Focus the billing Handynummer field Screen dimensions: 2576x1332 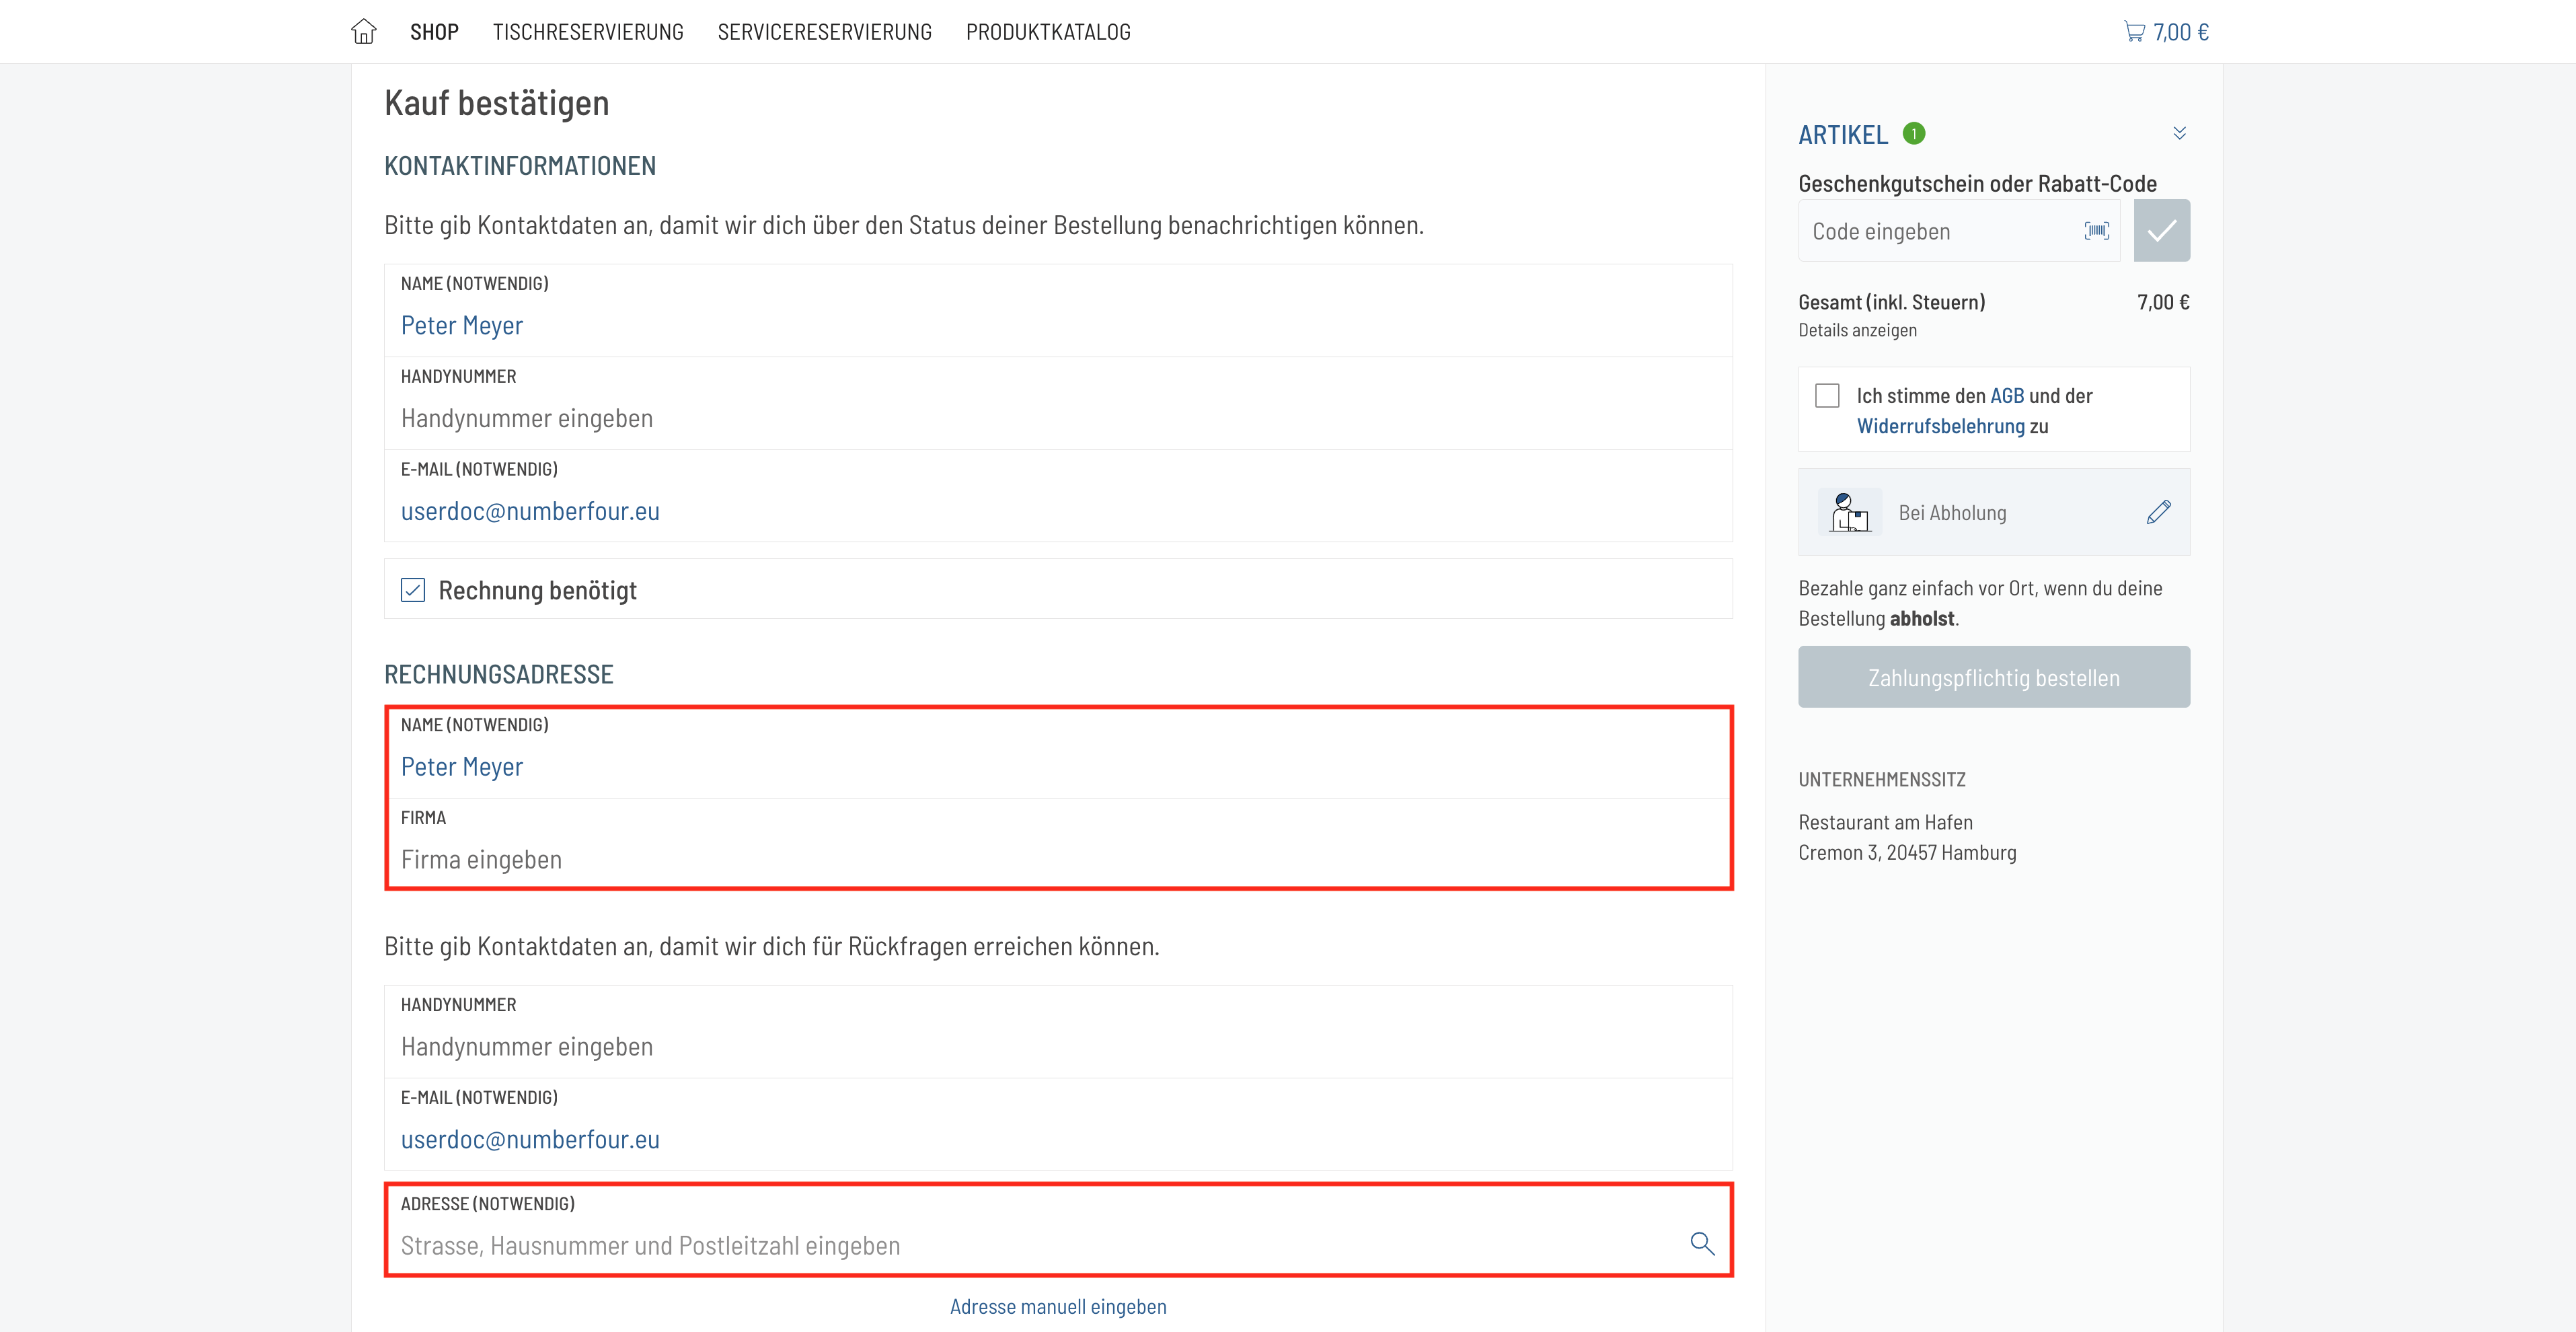[x=1058, y=1031]
